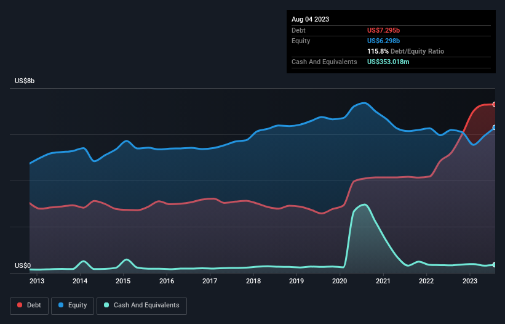
Task: Click the 2019 x-axis label
Action: (296, 281)
